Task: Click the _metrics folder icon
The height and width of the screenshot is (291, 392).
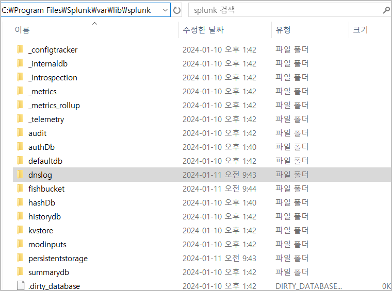Action: click(20, 91)
